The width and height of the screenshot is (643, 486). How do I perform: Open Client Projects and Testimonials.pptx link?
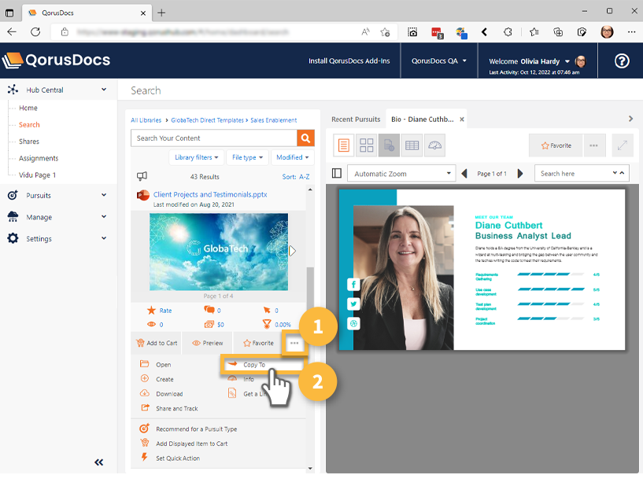[210, 194]
